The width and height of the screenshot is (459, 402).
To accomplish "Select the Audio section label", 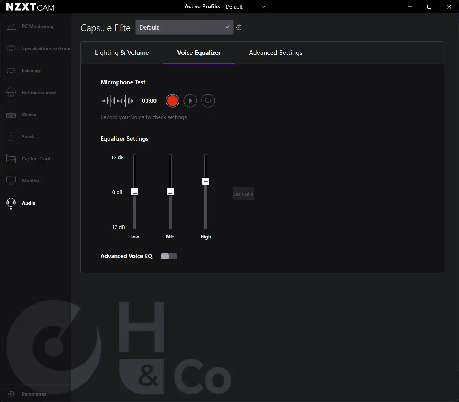I will coord(29,203).
